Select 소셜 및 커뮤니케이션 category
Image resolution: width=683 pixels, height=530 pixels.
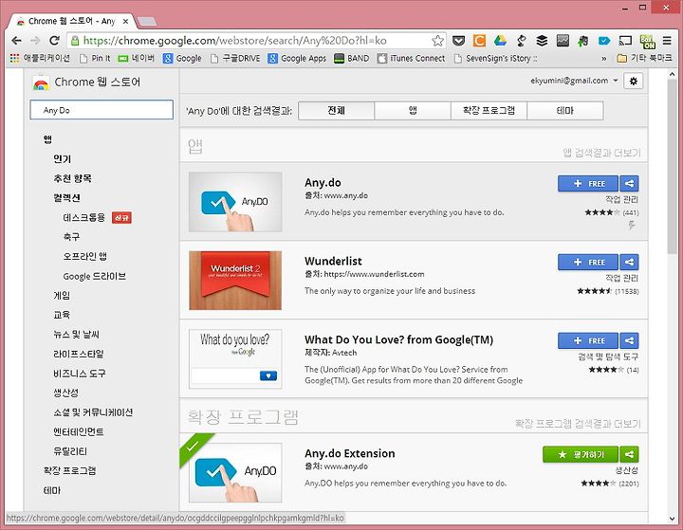93,412
